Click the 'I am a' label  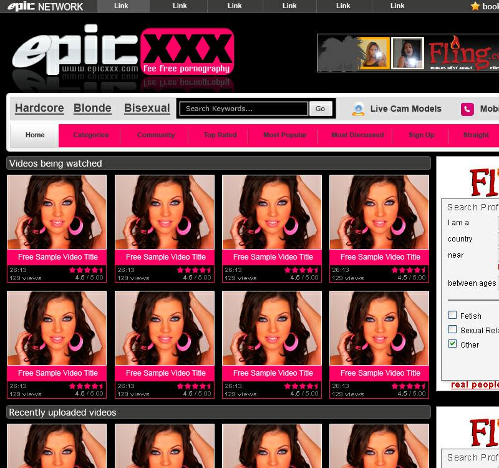click(458, 223)
